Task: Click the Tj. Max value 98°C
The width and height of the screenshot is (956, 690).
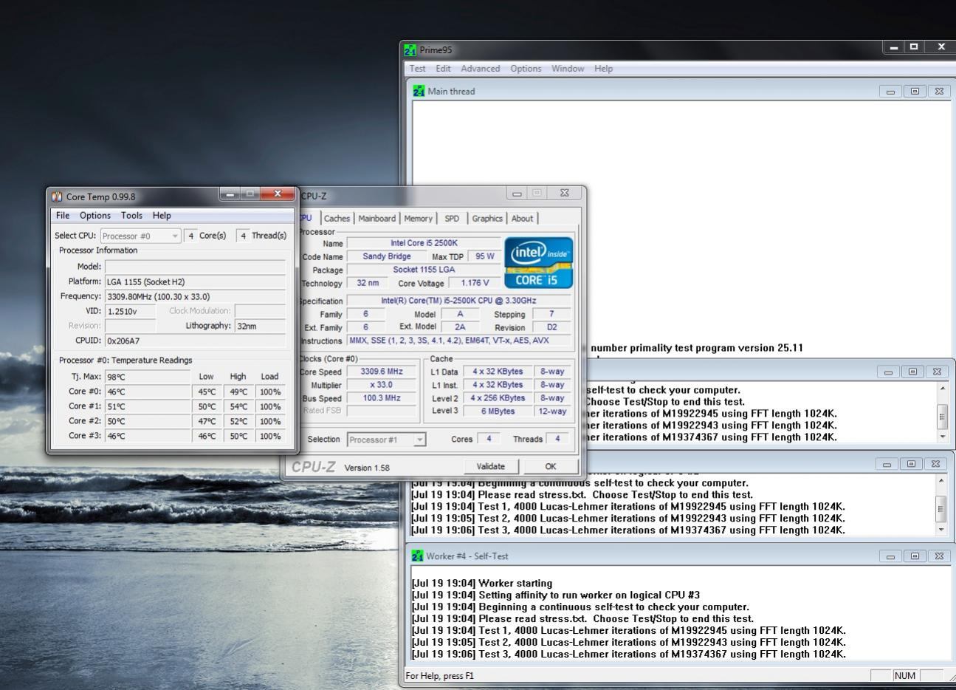Action: click(148, 377)
